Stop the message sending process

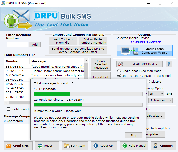pos(133,135)
